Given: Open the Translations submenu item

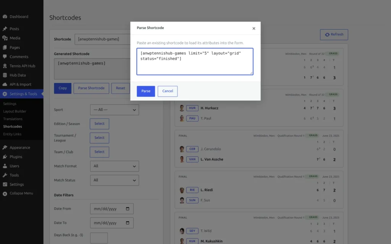Looking at the screenshot, I should point(13,119).
